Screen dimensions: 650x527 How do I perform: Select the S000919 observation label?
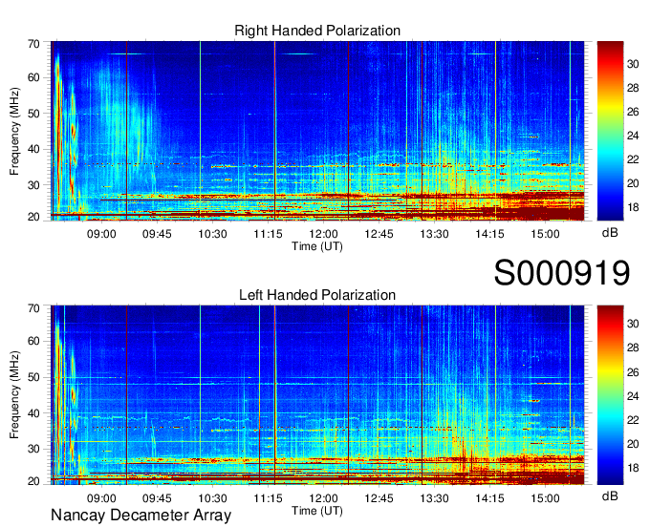point(562,273)
